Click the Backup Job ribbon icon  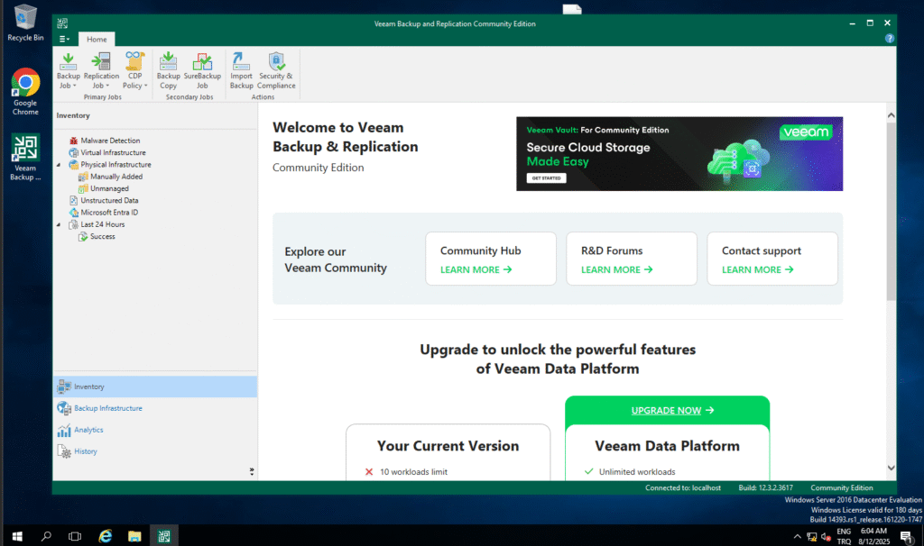point(68,62)
